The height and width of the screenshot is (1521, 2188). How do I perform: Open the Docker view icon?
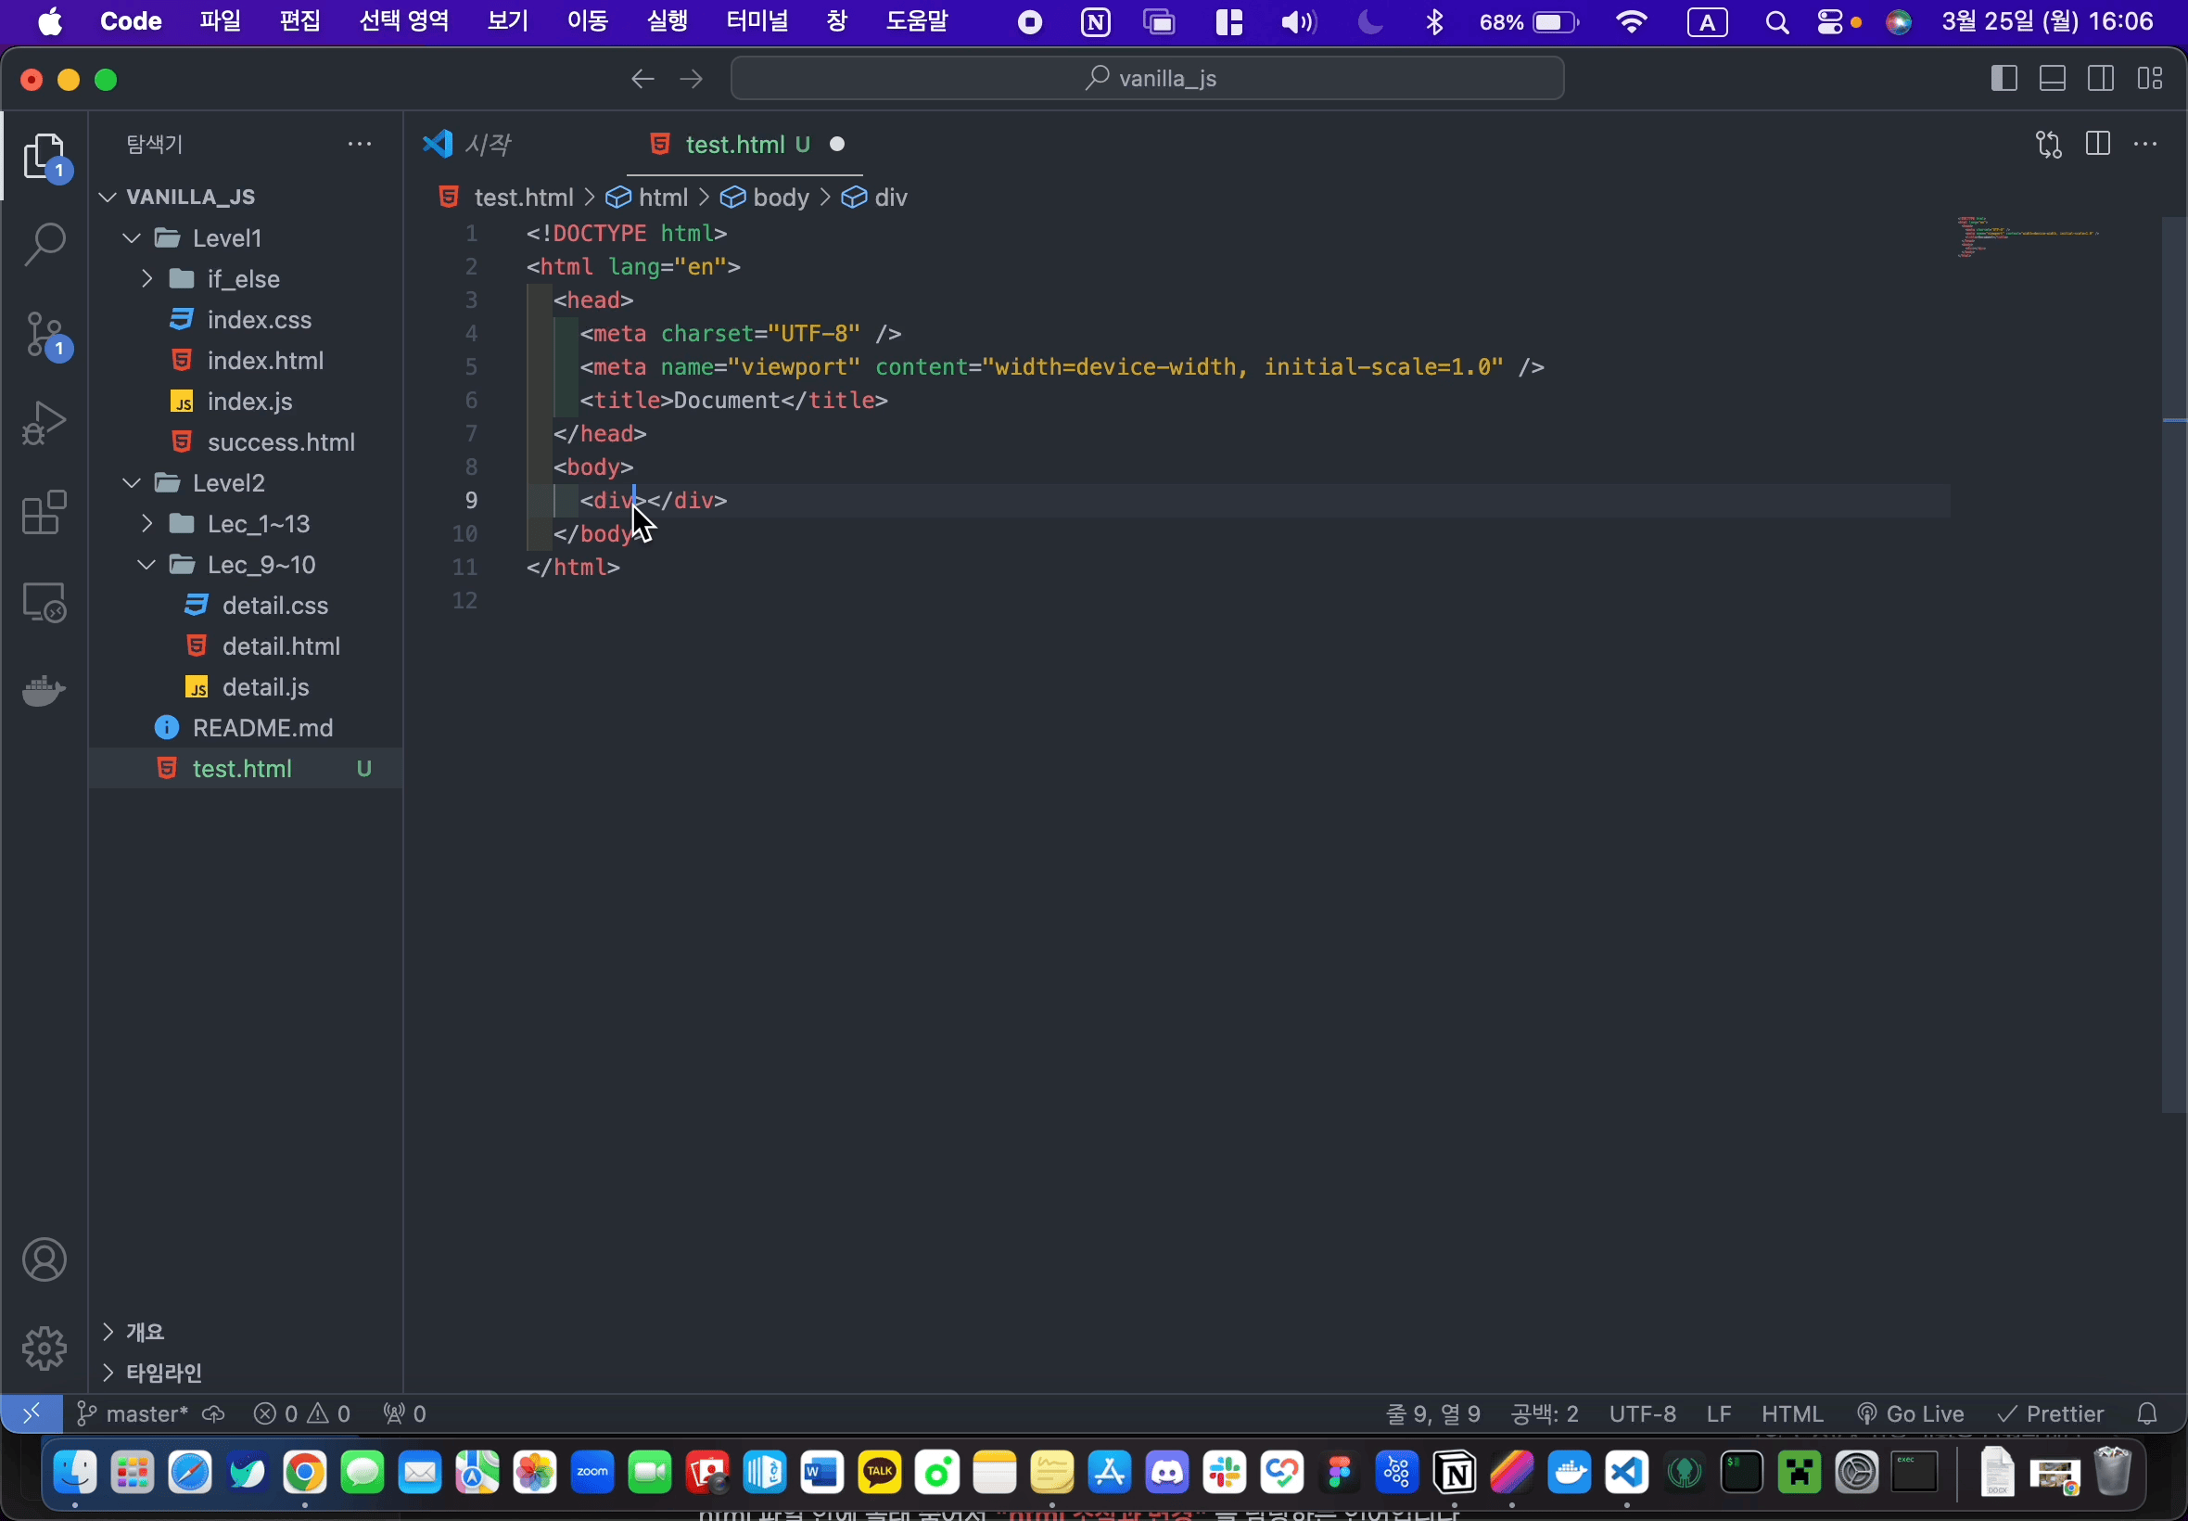(44, 690)
